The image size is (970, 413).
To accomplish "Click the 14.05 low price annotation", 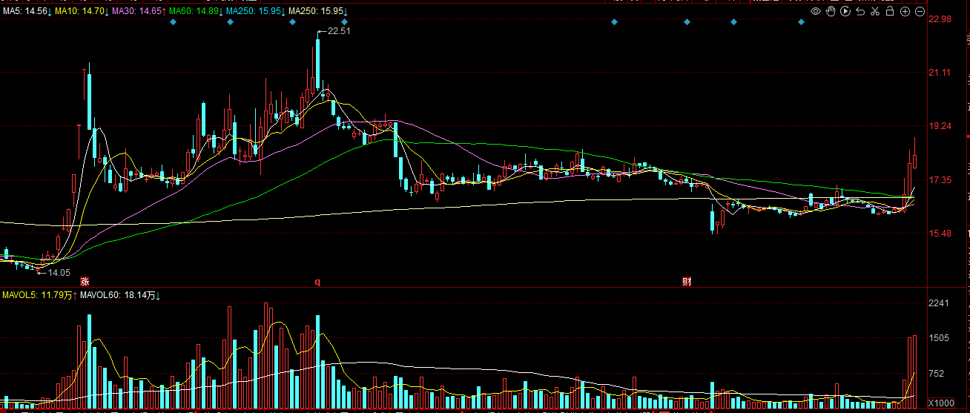I will pyautogui.click(x=59, y=273).
